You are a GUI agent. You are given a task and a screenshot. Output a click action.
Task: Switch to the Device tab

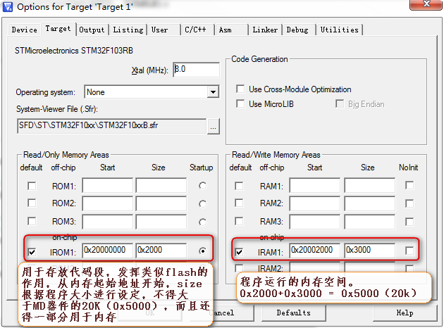(x=25, y=30)
